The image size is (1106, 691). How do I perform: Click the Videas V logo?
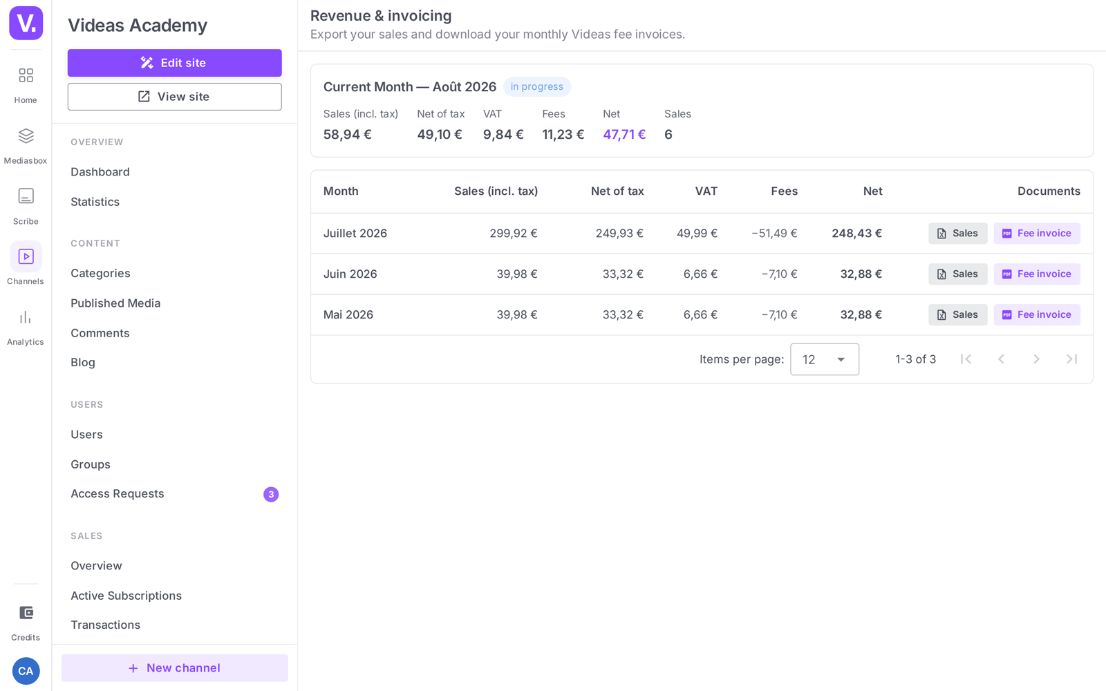pos(26,23)
